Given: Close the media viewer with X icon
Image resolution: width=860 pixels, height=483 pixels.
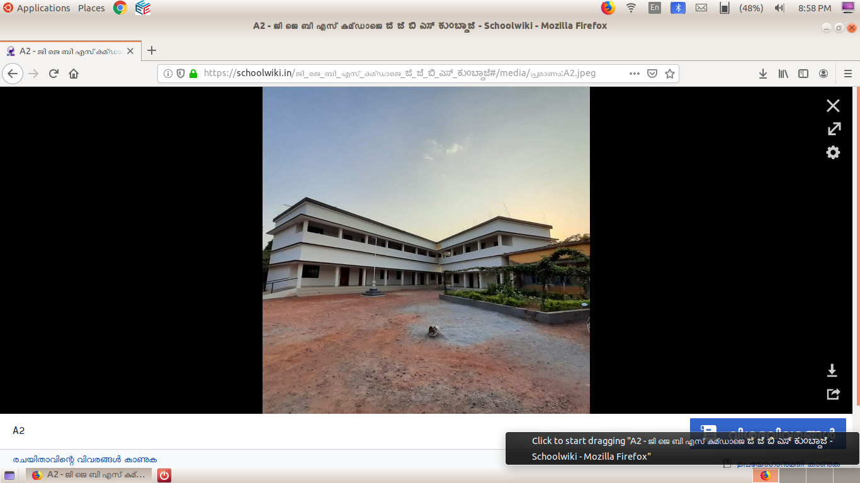Looking at the screenshot, I should (833, 106).
